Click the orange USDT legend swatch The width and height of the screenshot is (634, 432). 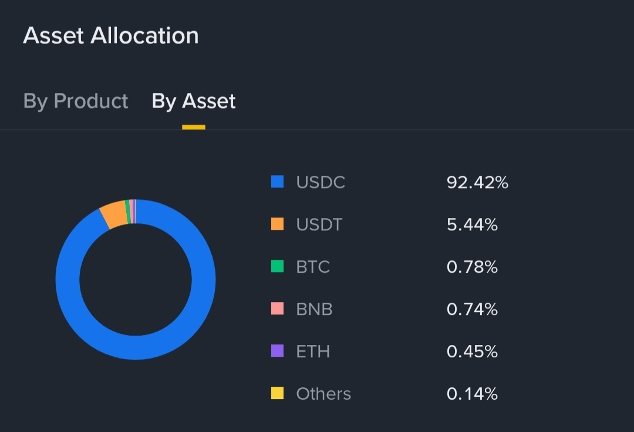[x=277, y=224]
